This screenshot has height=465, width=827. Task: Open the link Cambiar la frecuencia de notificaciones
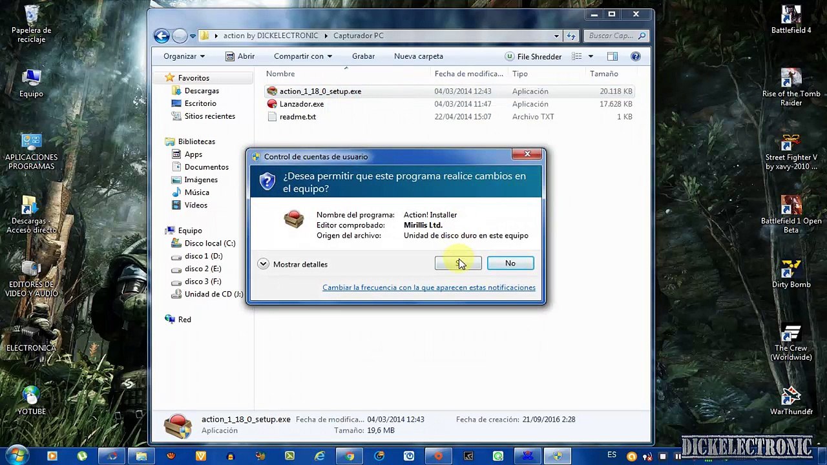click(429, 287)
